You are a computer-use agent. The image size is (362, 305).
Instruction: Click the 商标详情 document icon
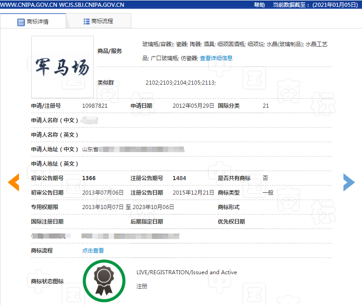[x=21, y=22]
